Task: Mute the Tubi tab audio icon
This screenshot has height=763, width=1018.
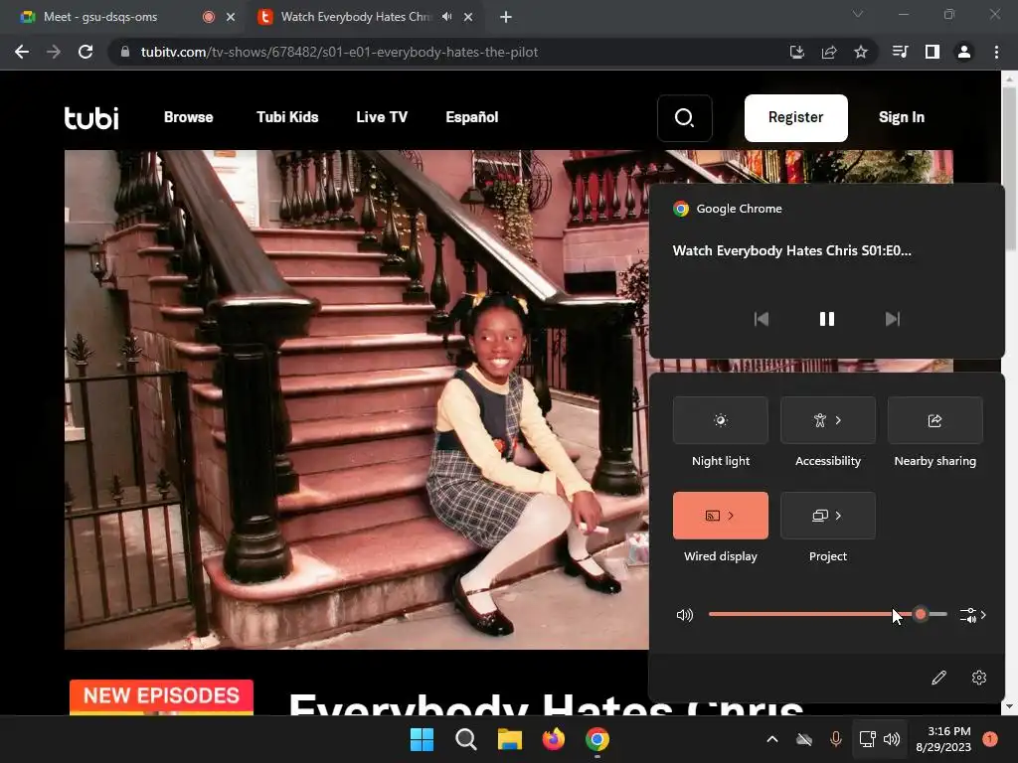Action: (x=446, y=17)
